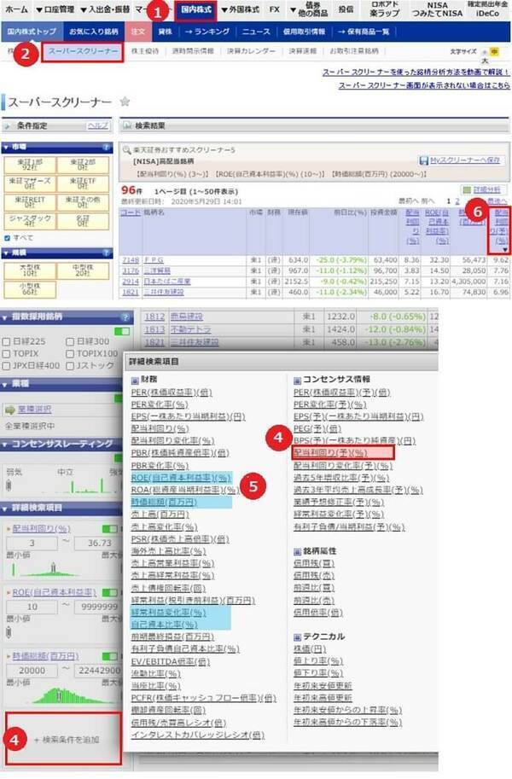Click the 時価総額 minimum value field
Screen dimensions: 512x779
pyautogui.click(x=32, y=670)
